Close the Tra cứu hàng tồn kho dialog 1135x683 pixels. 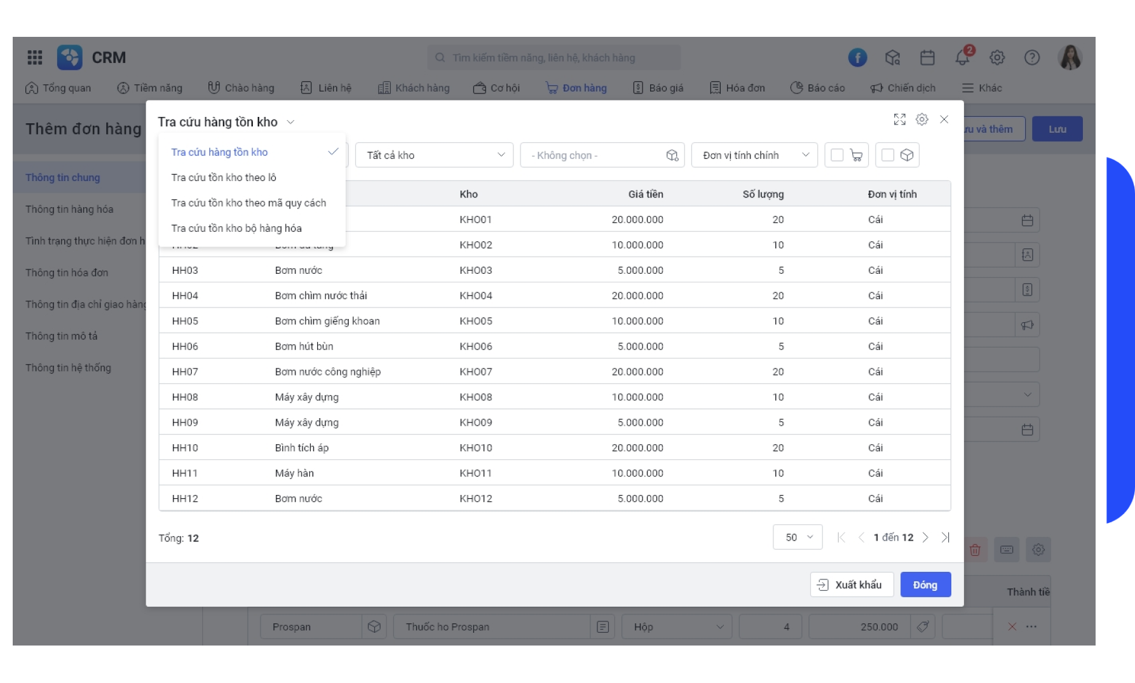[944, 119]
